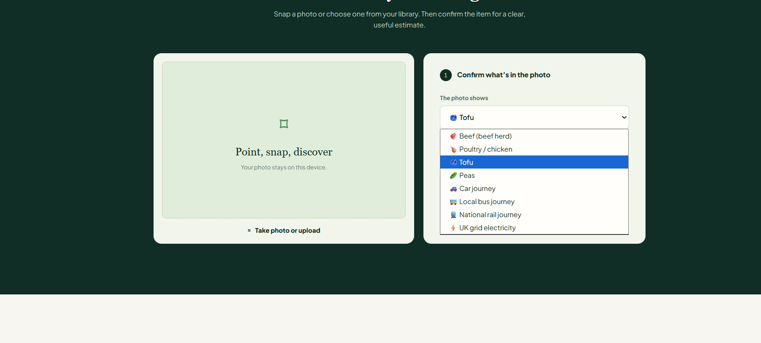Image resolution: width=761 pixels, height=343 pixels.
Task: Select the highlighted Tofu option
Action: tap(534, 162)
